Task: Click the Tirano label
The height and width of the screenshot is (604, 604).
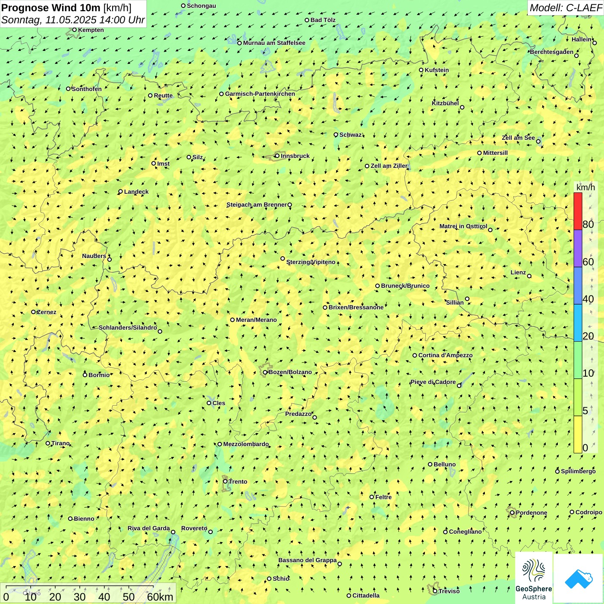Action: click(x=60, y=443)
